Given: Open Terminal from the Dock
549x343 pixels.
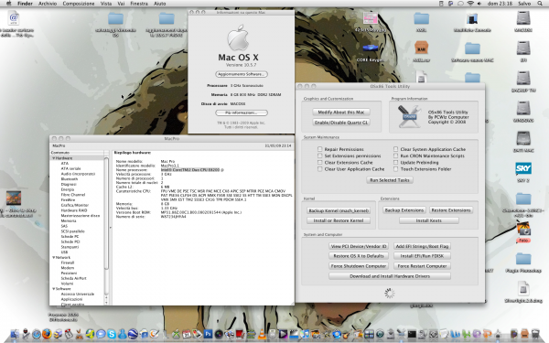Looking at the screenshot, I should 412,334.
